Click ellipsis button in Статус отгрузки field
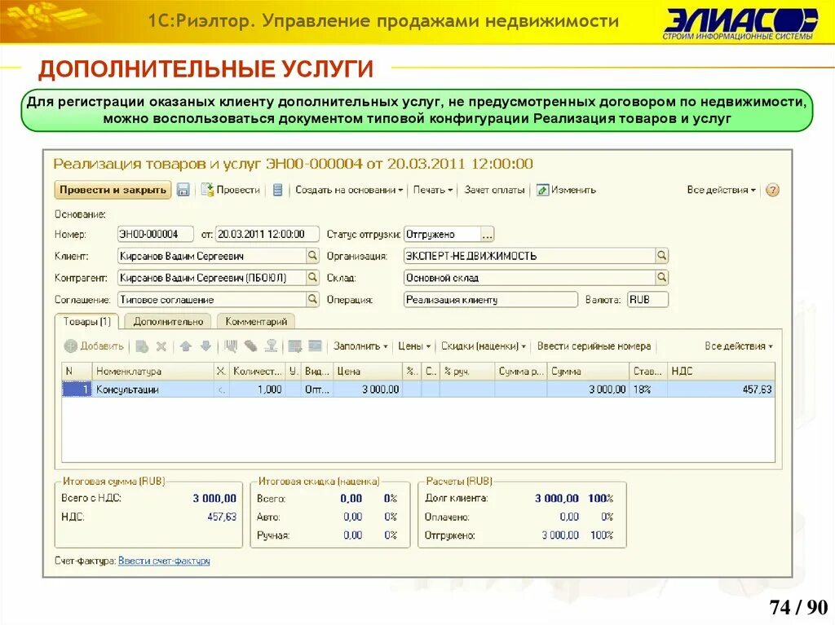The height and width of the screenshot is (625, 835). 488,234
